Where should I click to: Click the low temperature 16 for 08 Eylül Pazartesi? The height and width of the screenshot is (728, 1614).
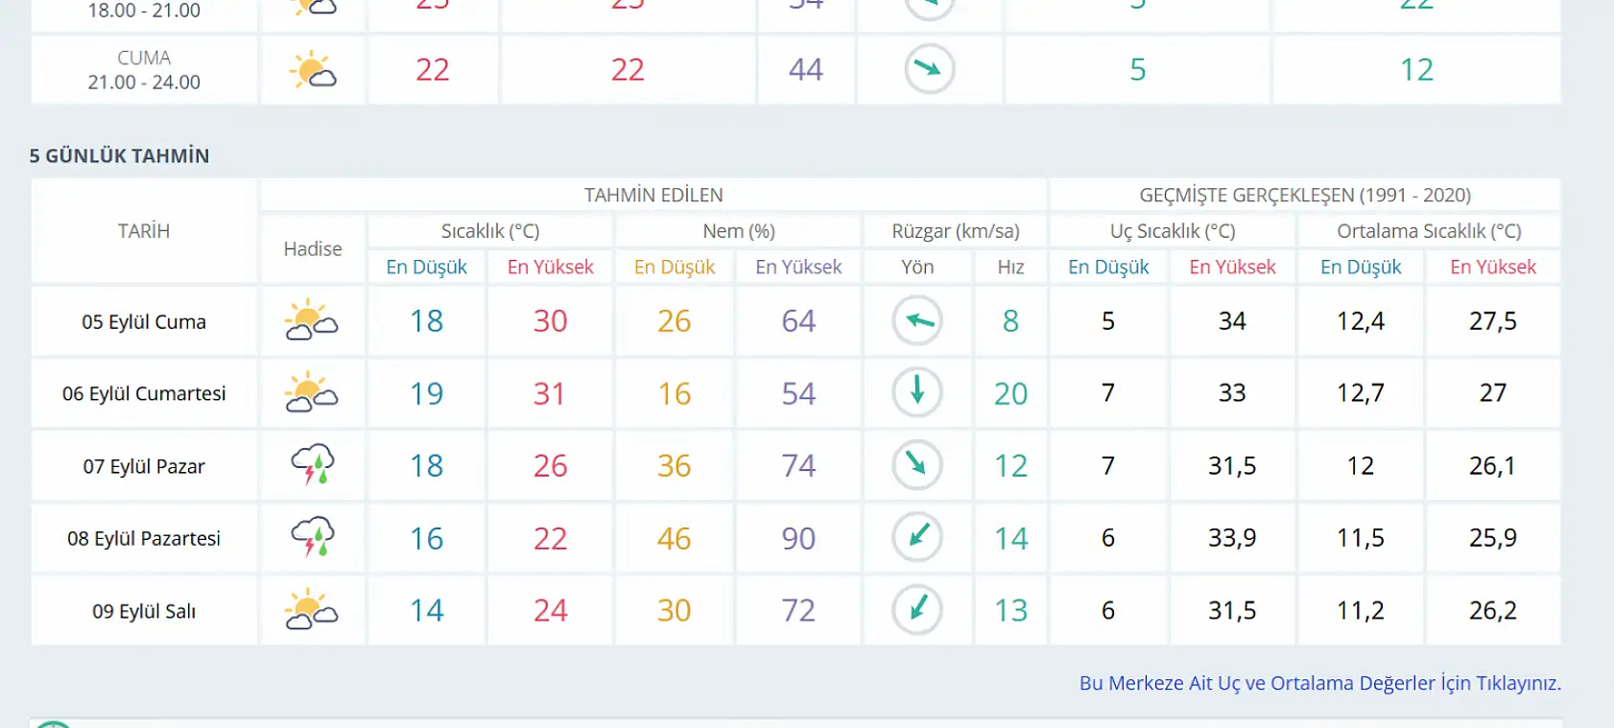(x=426, y=538)
